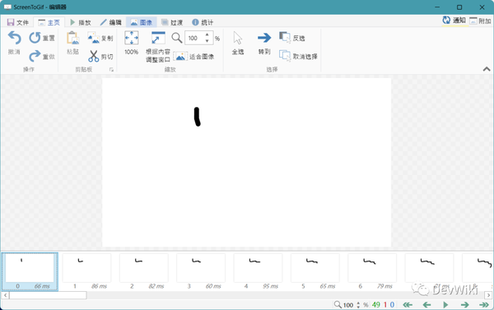Open the File (文件) menu tab
The height and width of the screenshot is (310, 494).
click(x=17, y=22)
